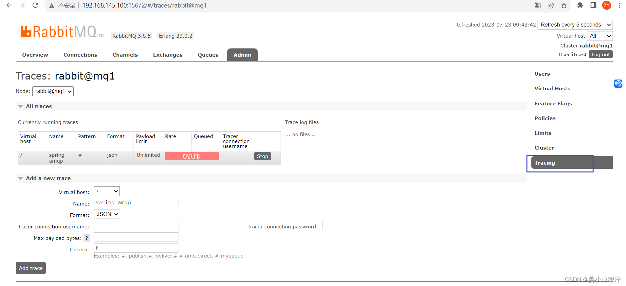626x286 pixels.
Task: Switch to the Connections tab
Action: coord(80,55)
